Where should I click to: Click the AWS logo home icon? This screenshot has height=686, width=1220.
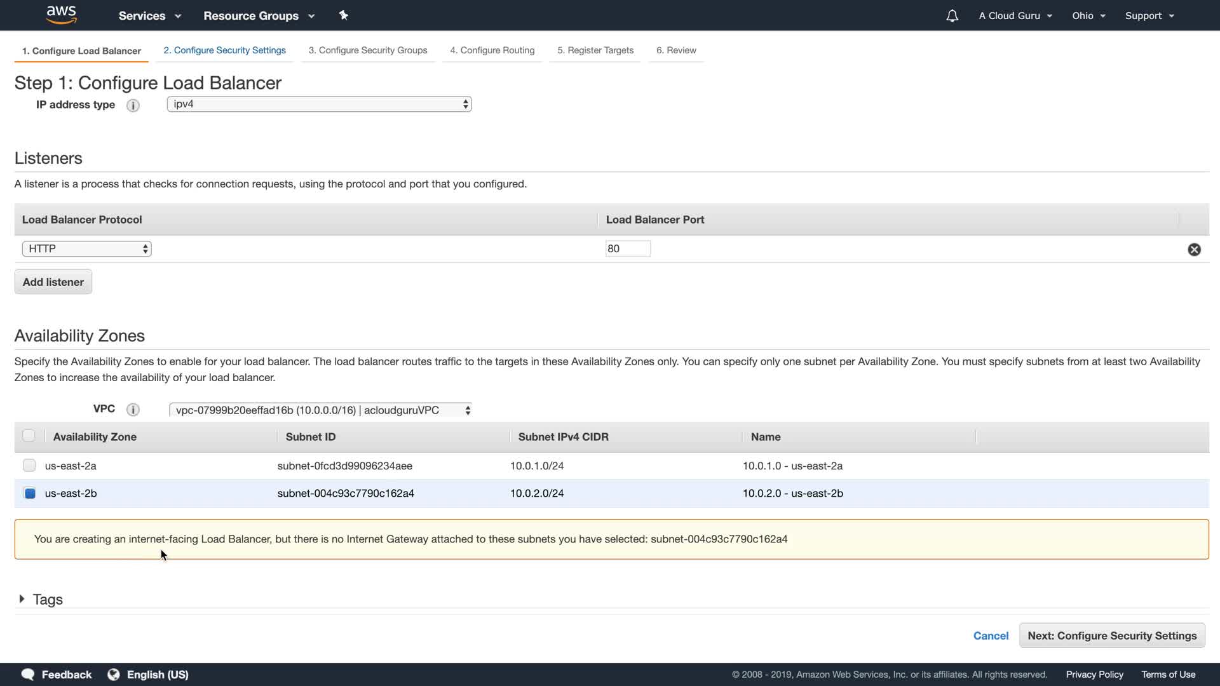(62, 15)
